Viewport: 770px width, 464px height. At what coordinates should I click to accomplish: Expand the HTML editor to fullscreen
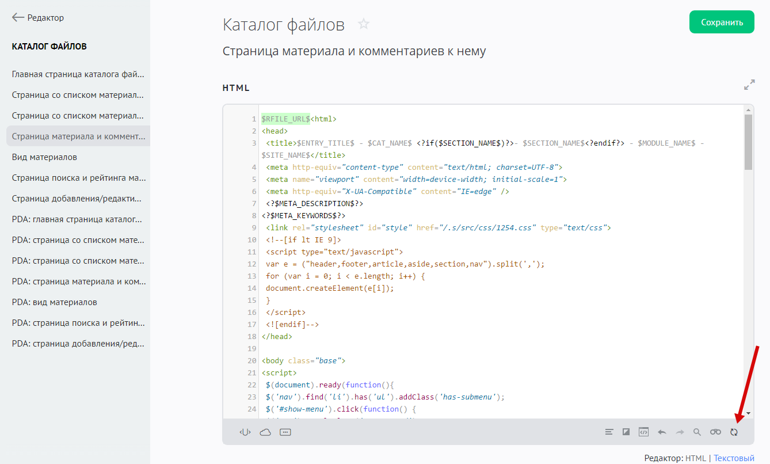pyautogui.click(x=749, y=85)
